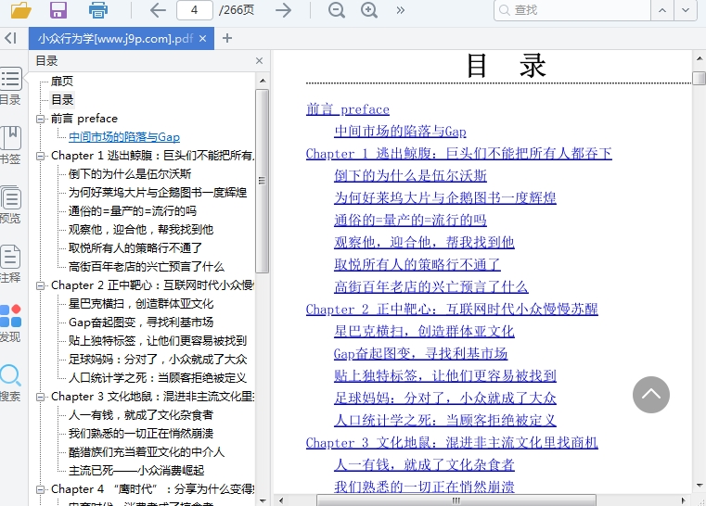Select the 小众行为学 PDF document tab
This screenshot has height=506, width=706.
pos(115,38)
